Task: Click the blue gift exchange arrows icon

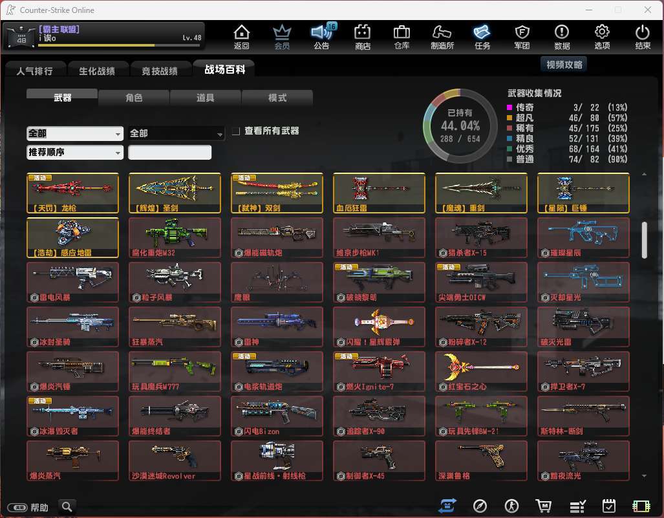Action: 447,506
